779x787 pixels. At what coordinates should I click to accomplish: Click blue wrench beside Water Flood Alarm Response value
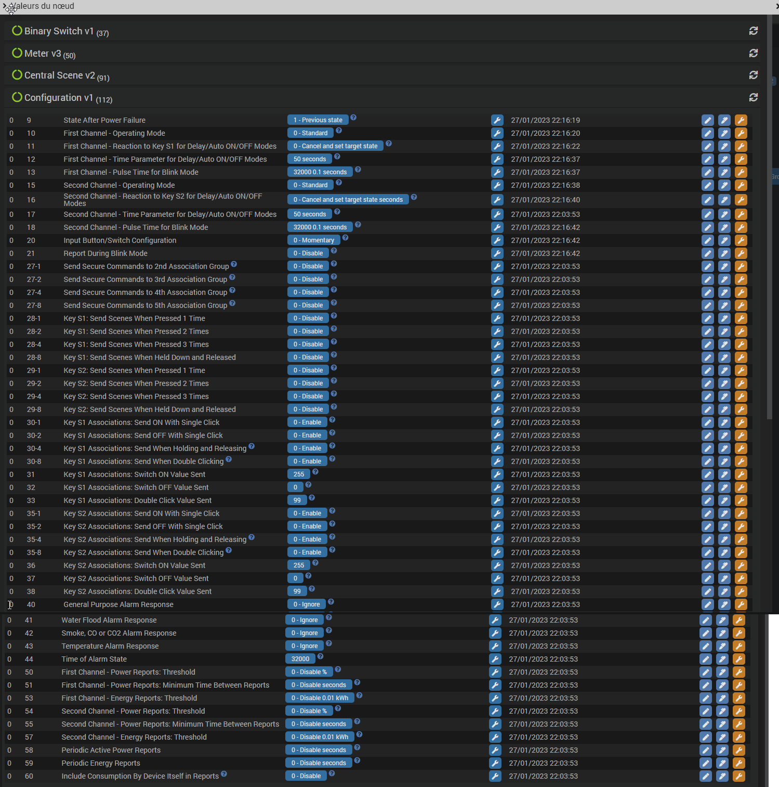click(495, 620)
